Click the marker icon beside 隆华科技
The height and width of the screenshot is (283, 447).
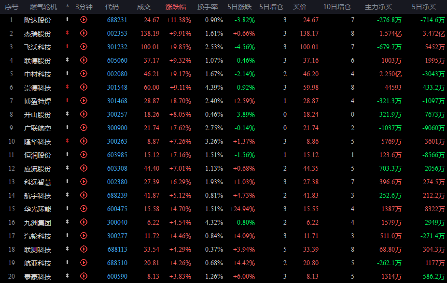(67, 141)
